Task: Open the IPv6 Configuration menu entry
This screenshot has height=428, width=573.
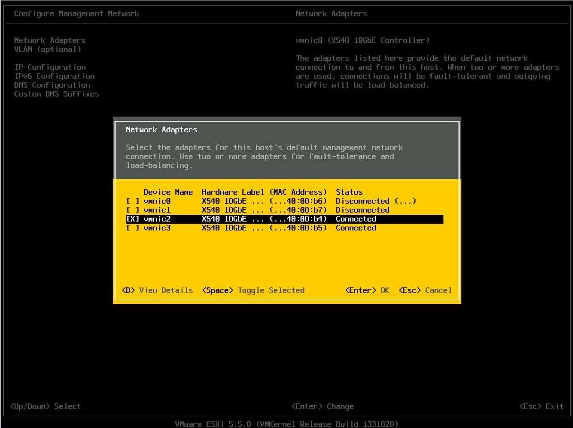Action: point(54,76)
